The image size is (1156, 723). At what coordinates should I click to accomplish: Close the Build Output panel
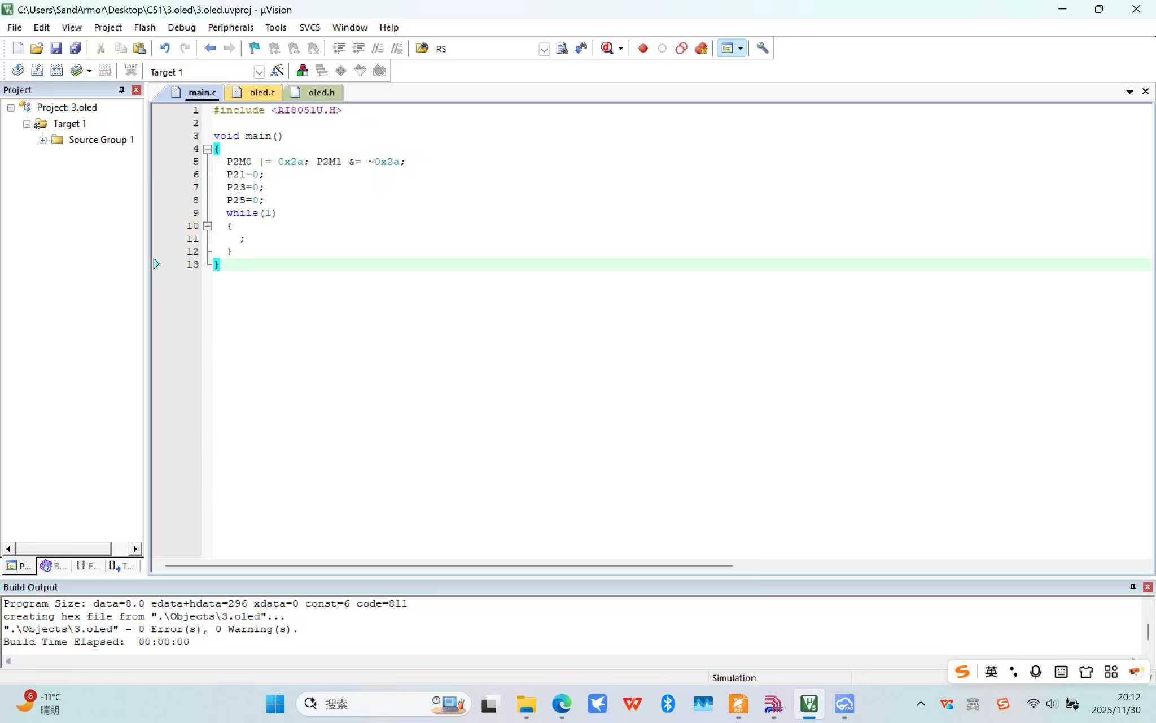pyautogui.click(x=1147, y=587)
